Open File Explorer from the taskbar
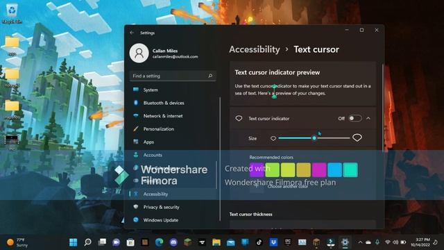This screenshot has height=250, width=444. pos(216,242)
